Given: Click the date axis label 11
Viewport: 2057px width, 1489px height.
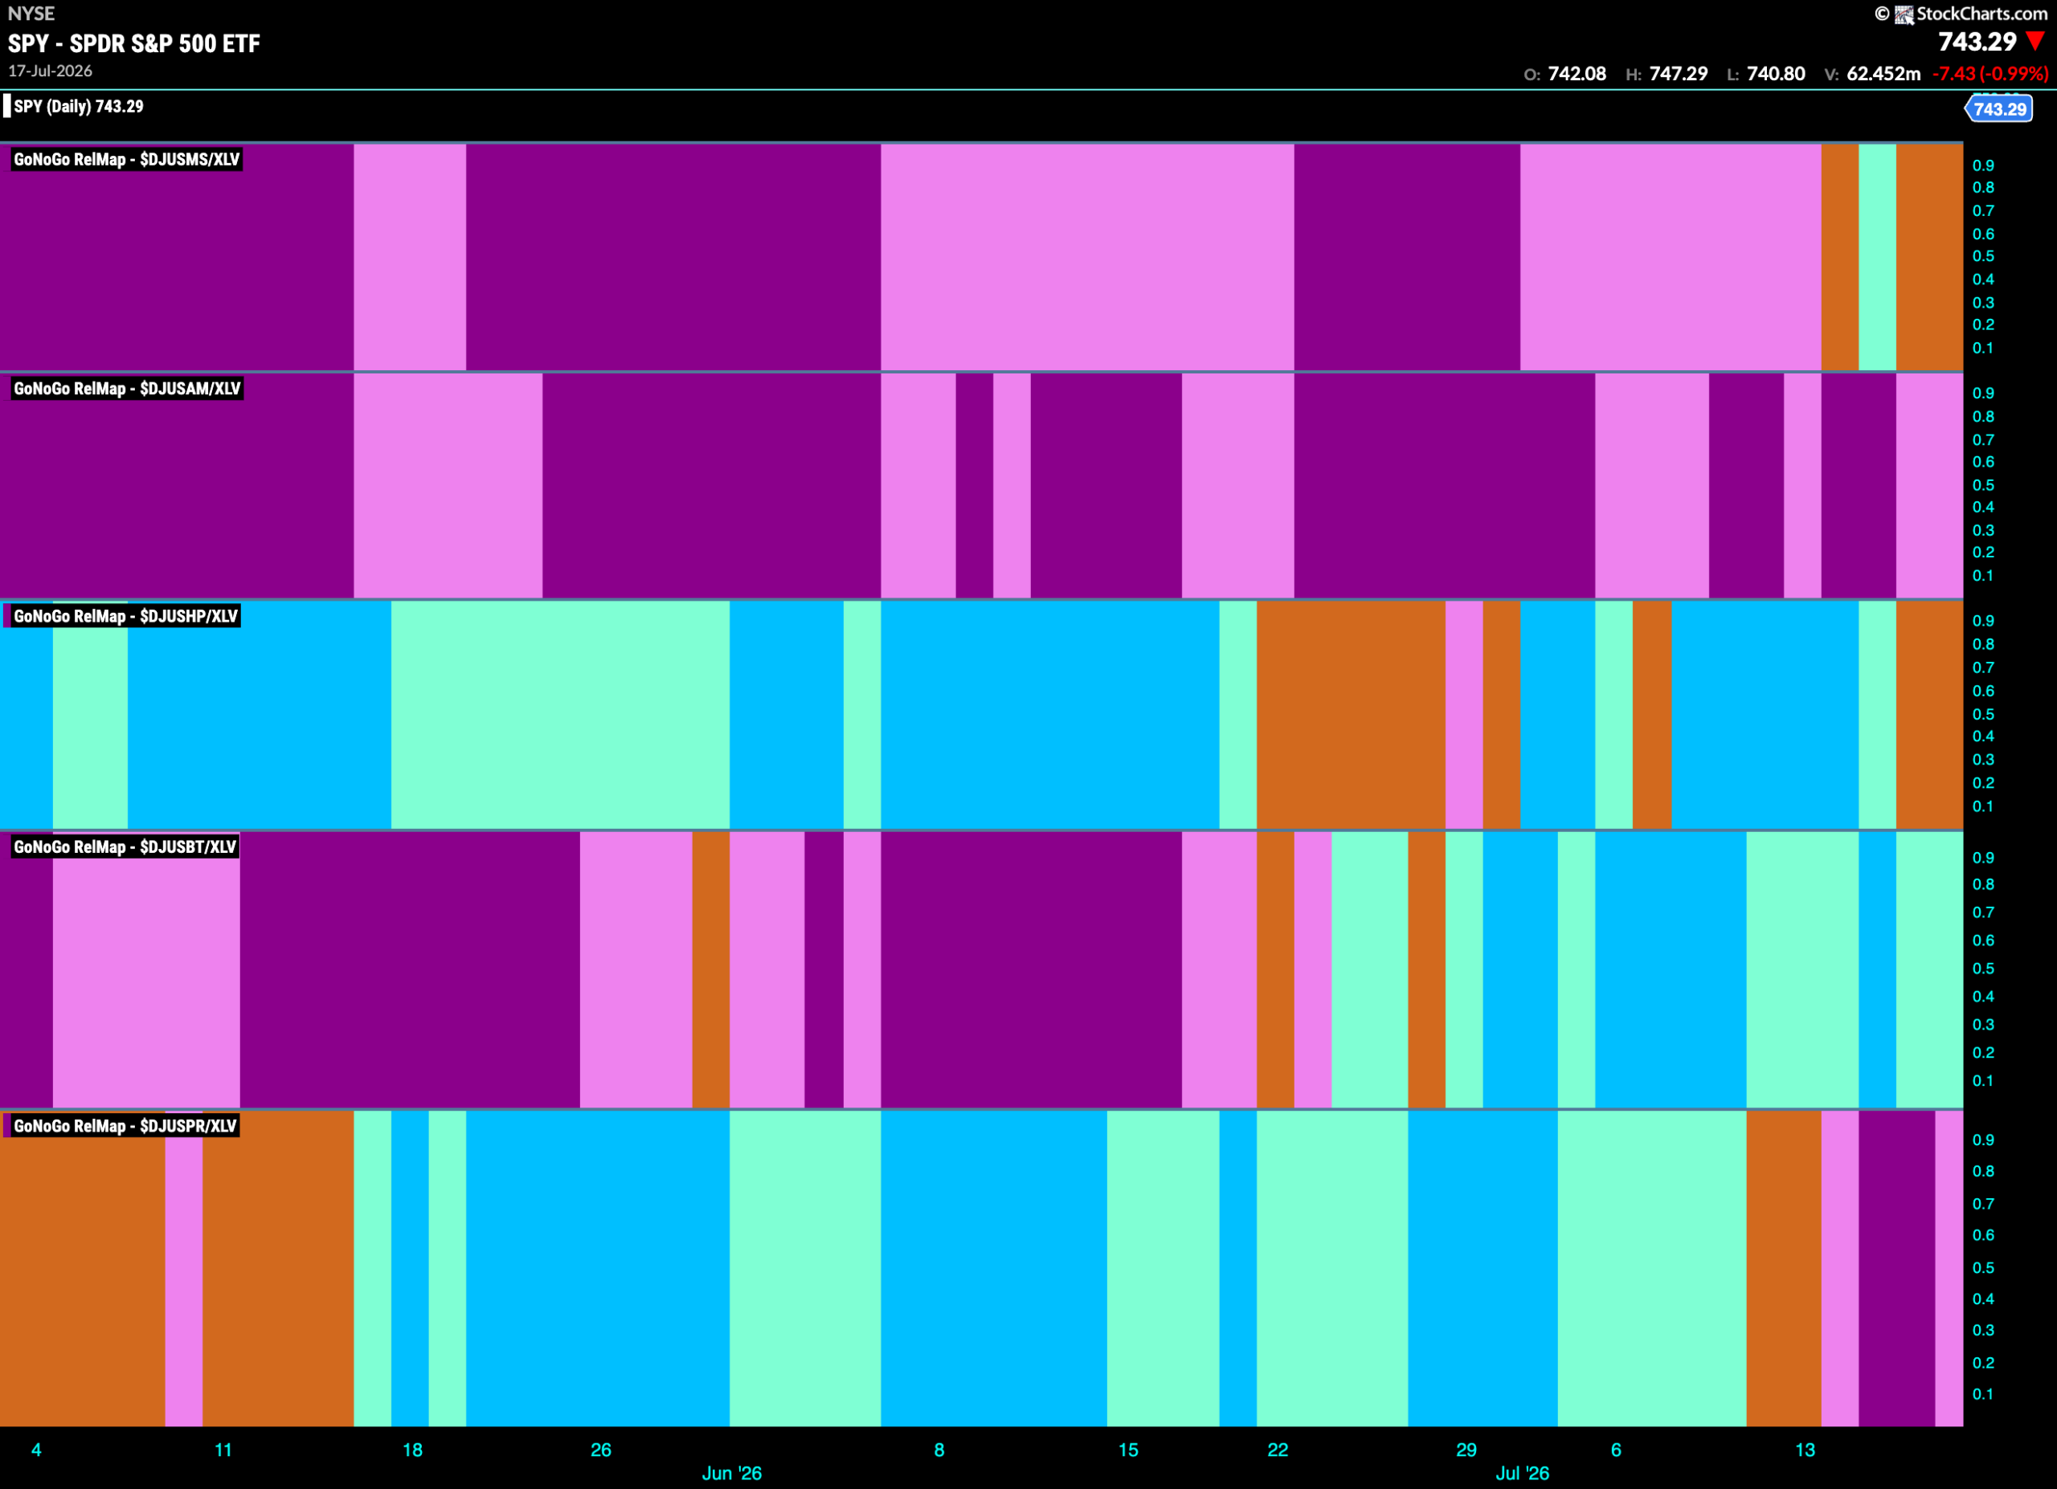Looking at the screenshot, I should (223, 1450).
